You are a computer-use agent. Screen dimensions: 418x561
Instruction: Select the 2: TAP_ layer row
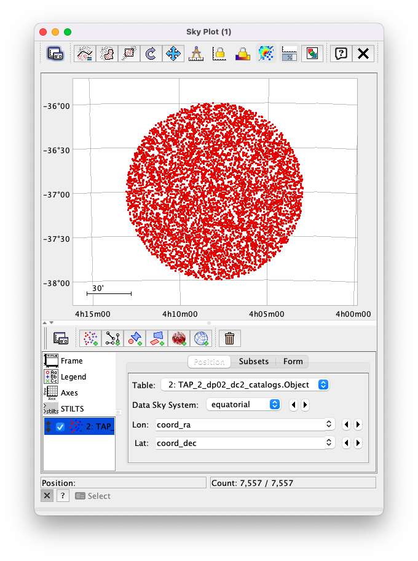79,426
